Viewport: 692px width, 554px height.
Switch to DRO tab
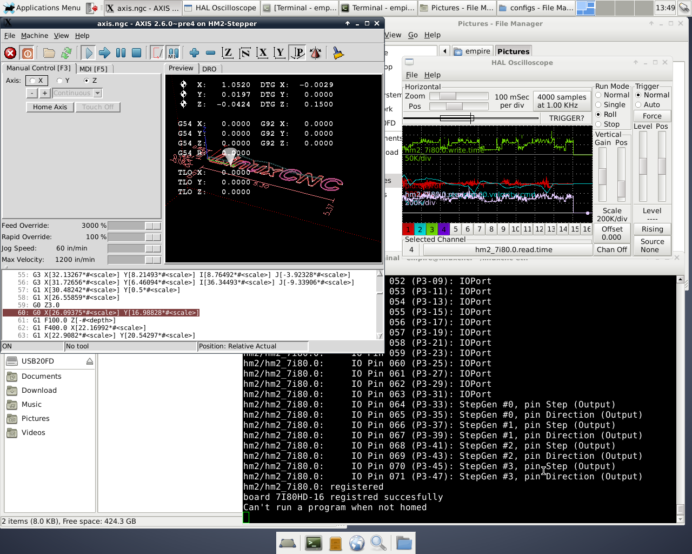click(209, 69)
